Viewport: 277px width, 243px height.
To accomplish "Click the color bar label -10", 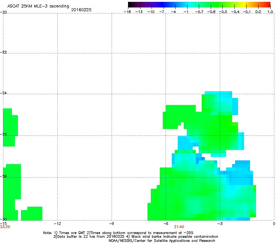I will tap(151, 12).
